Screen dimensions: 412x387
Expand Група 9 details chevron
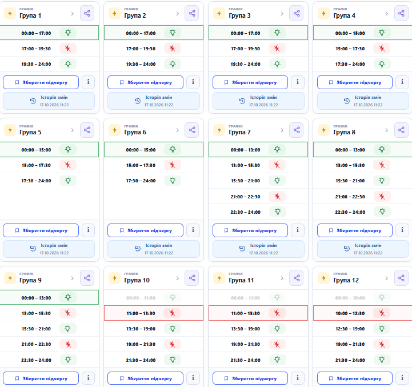point(73,278)
